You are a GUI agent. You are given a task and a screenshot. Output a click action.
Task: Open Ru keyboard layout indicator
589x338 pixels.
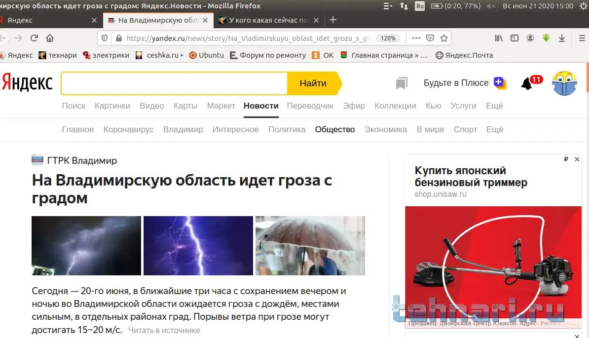tap(420, 6)
